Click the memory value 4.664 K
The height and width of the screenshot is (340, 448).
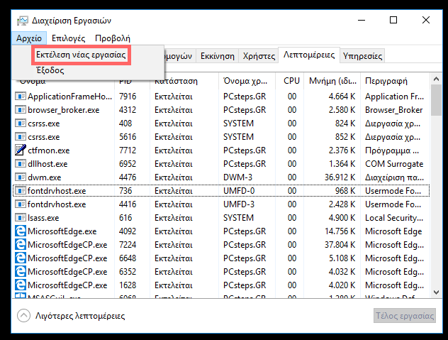pyautogui.click(x=342, y=97)
